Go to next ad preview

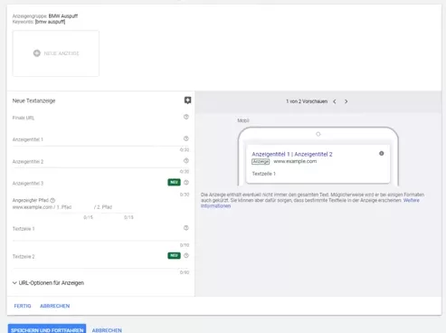coord(346,101)
